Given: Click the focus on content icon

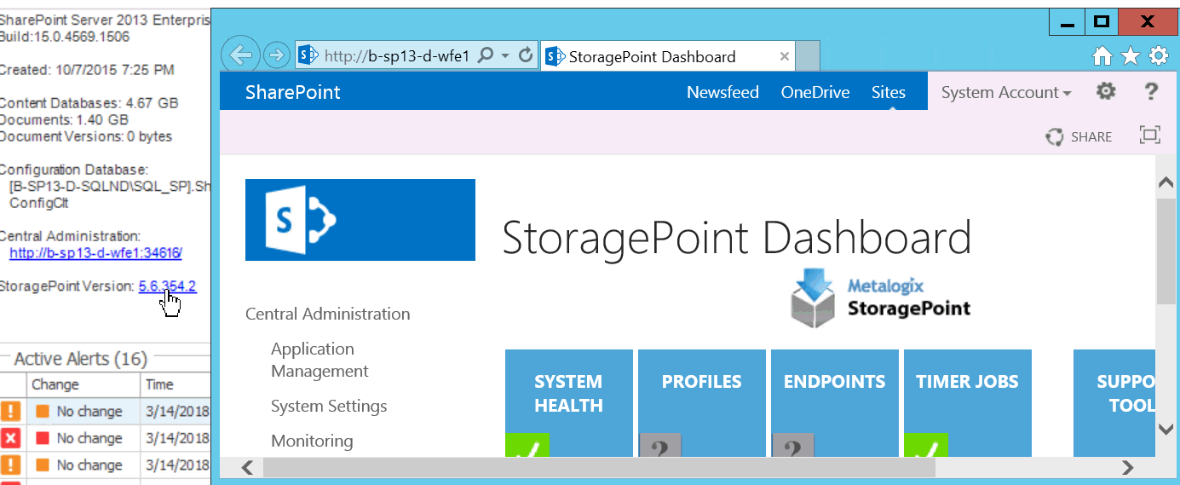Looking at the screenshot, I should (x=1150, y=136).
